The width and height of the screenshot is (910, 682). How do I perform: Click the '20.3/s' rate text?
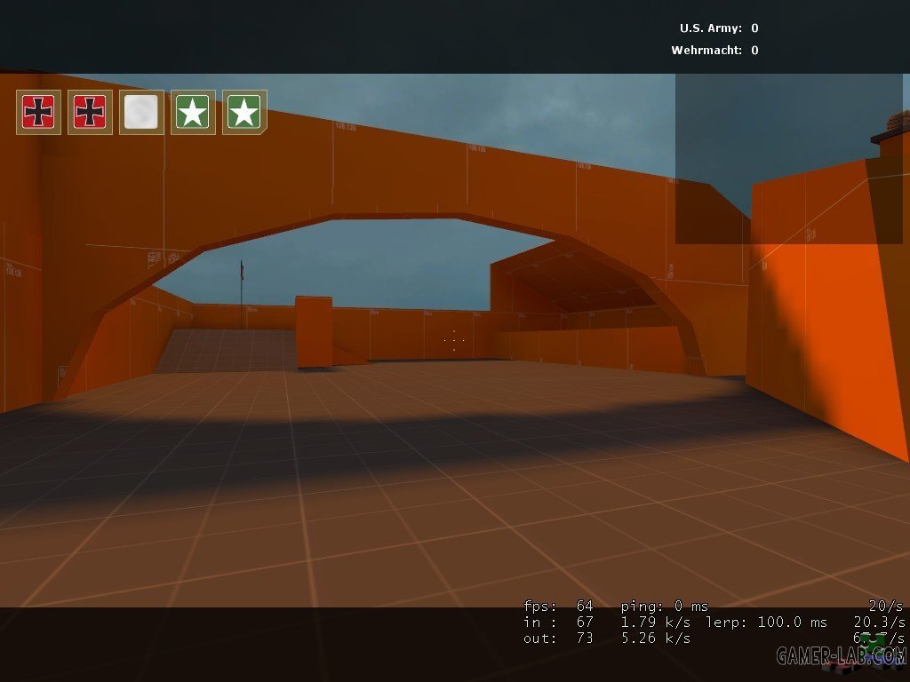point(879,622)
